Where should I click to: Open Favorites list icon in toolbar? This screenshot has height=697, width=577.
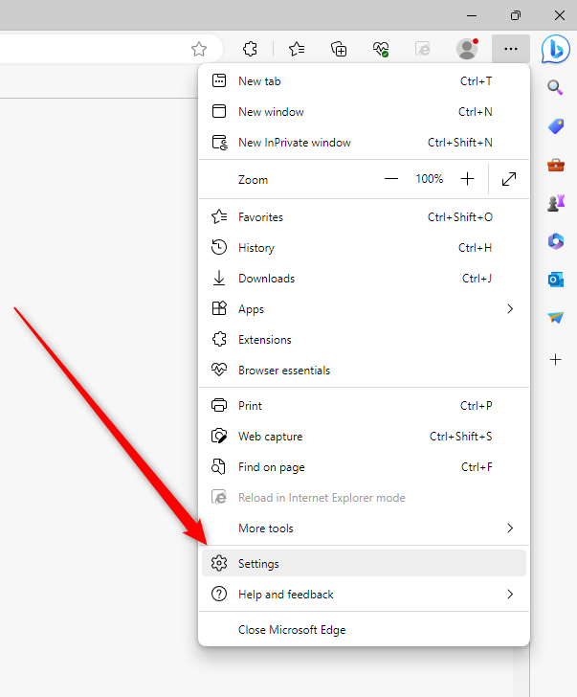pos(297,49)
